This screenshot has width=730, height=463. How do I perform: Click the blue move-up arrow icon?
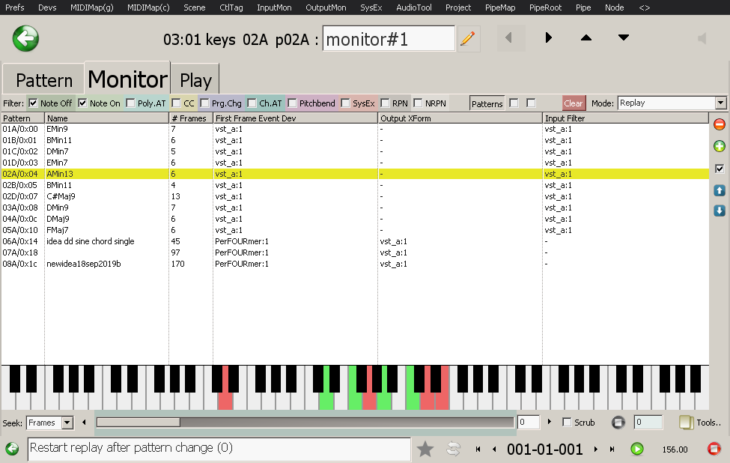[720, 191]
